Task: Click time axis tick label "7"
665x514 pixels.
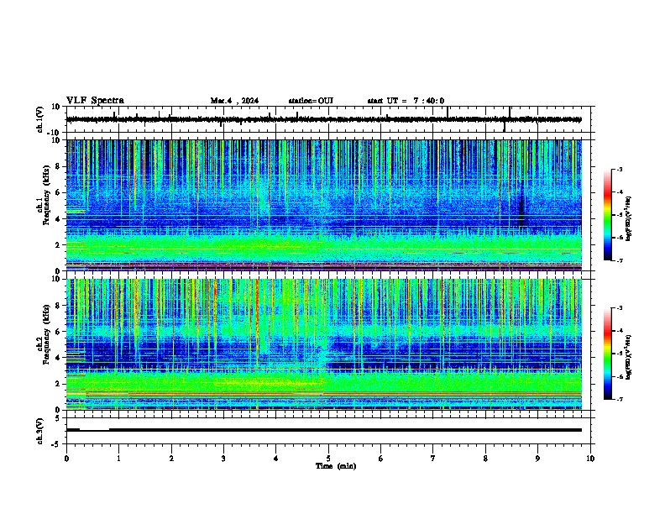Action: point(433,459)
